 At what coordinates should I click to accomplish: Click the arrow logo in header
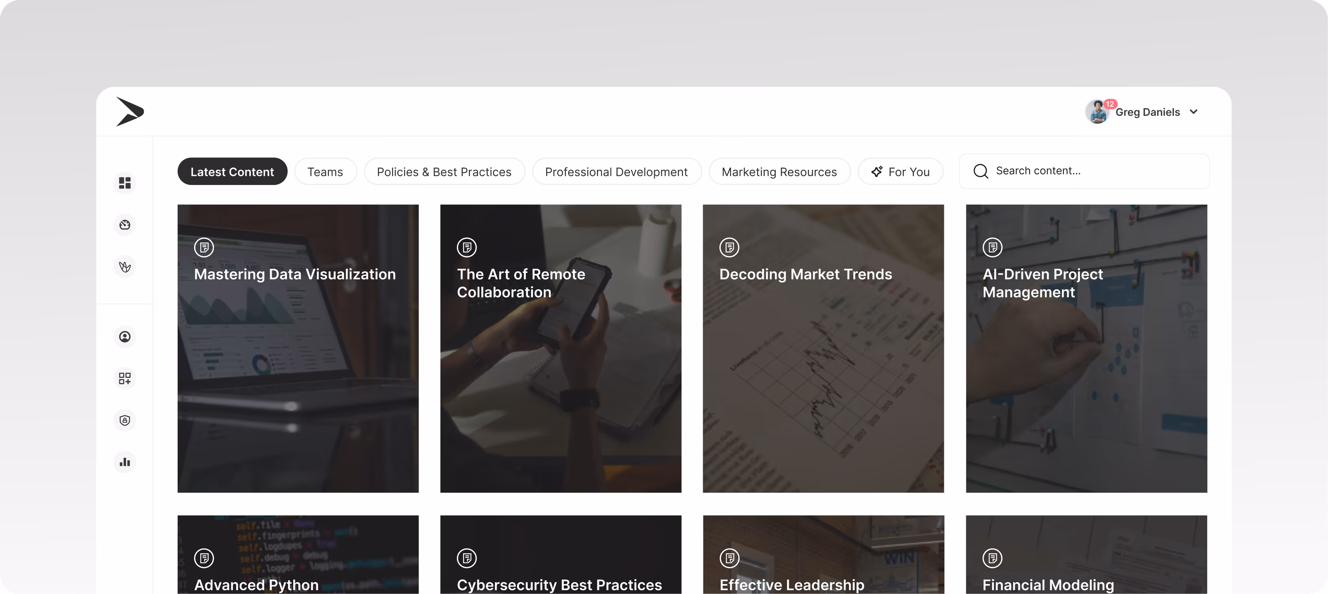130,111
